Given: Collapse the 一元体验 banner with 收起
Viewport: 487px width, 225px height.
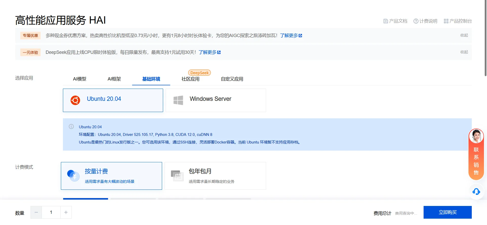Looking at the screenshot, I should coord(464,52).
